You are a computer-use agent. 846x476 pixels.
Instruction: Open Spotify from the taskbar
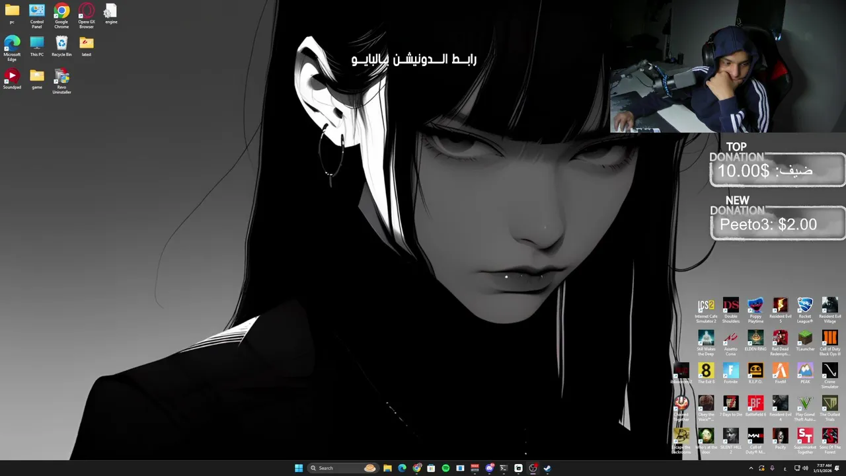pyautogui.click(x=445, y=468)
